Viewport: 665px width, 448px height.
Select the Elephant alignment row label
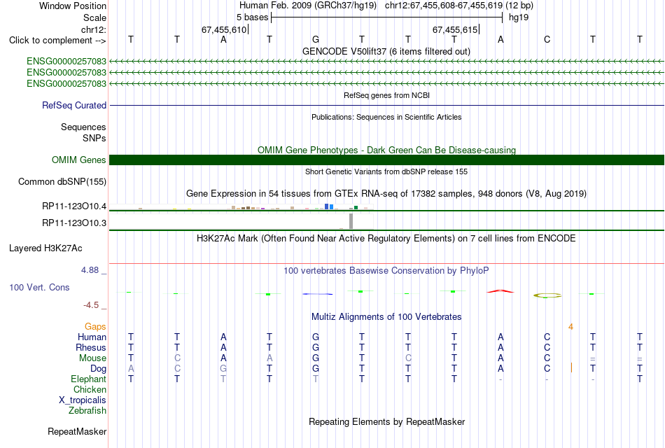pyautogui.click(x=88, y=379)
